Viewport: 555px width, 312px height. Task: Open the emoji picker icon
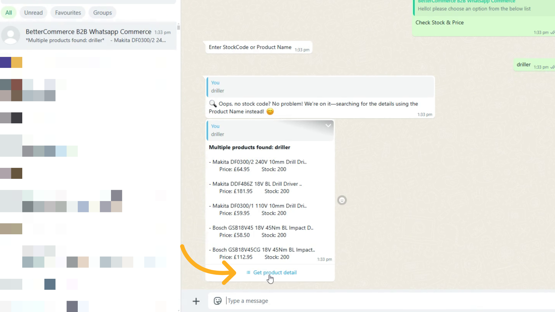tap(217, 301)
